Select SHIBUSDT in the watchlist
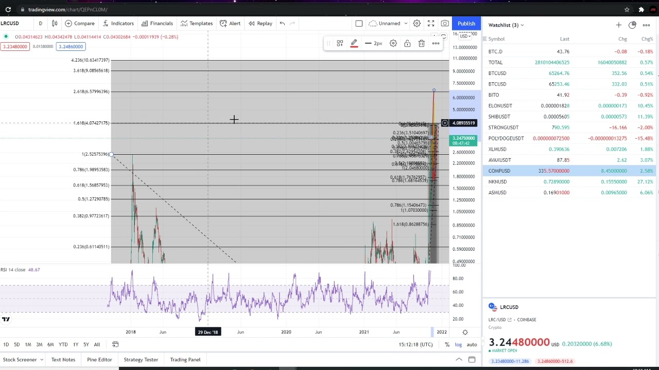Viewport: 659px width, 370px height. point(569,117)
